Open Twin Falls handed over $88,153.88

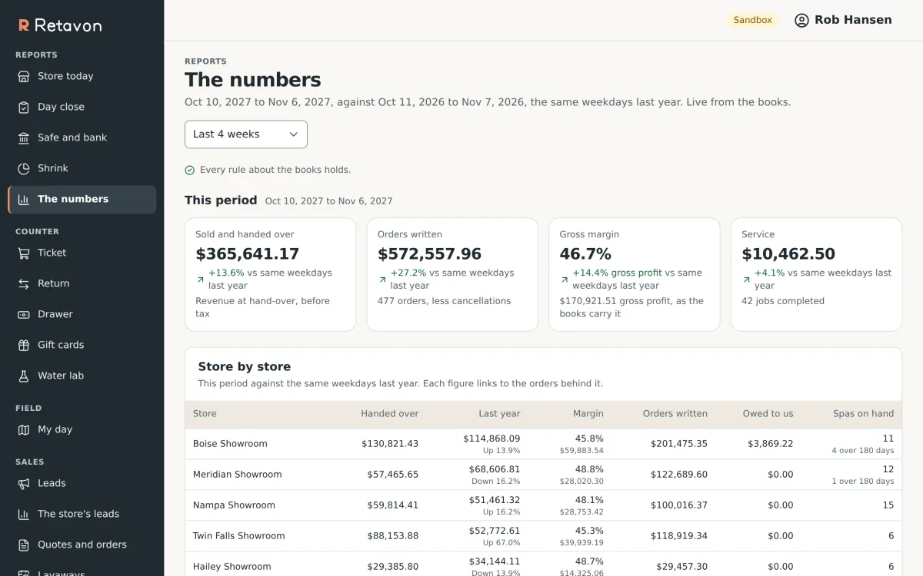(393, 536)
